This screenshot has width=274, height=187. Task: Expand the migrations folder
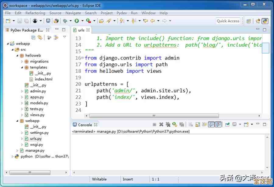[22, 61]
